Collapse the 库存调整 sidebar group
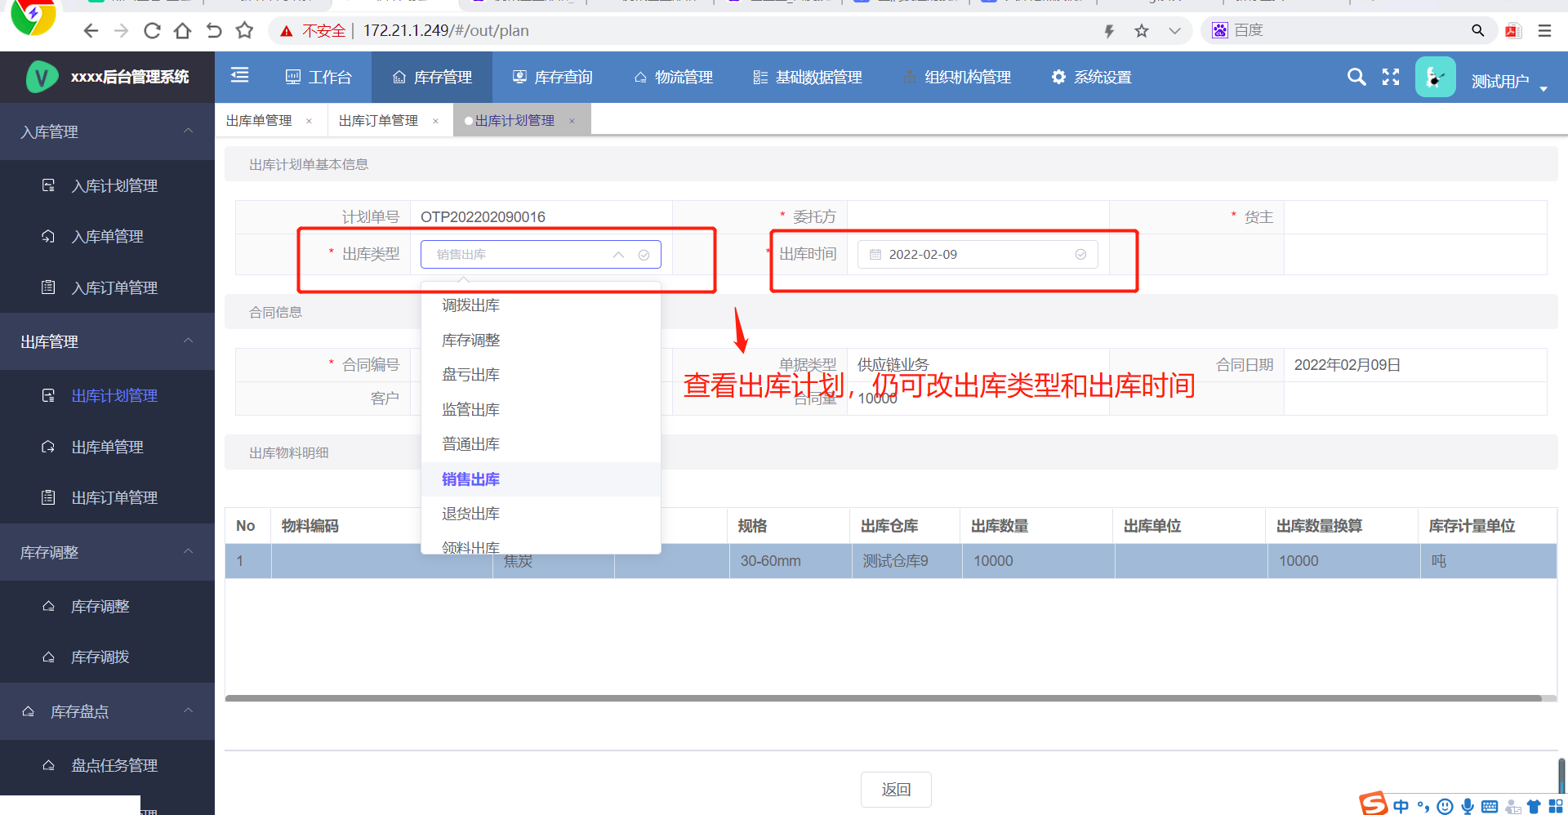The image size is (1568, 815). click(x=107, y=552)
